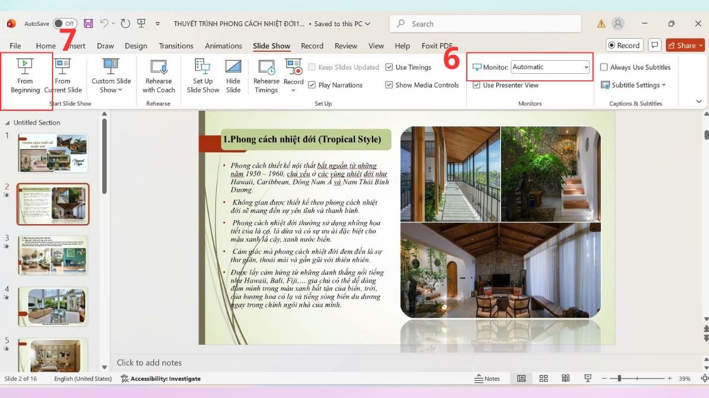Viewport: 709px width, 398px height.
Task: Click the Hide Slide button
Action: tap(233, 77)
